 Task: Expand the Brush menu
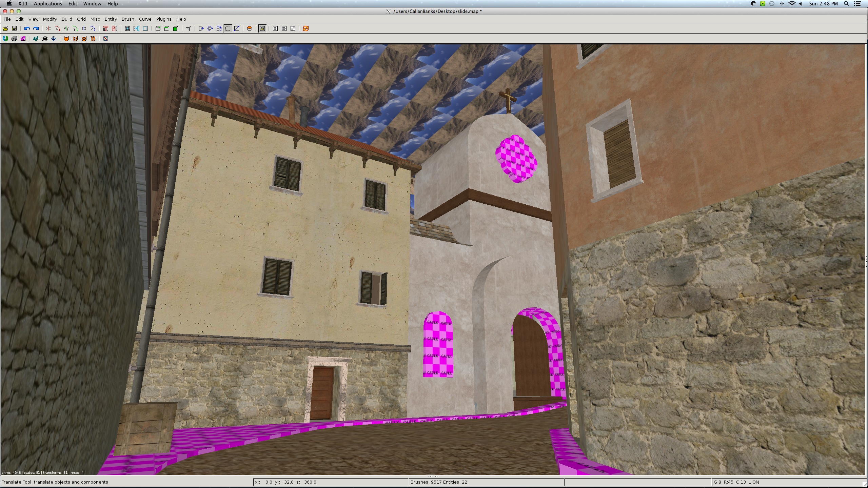[x=128, y=19]
